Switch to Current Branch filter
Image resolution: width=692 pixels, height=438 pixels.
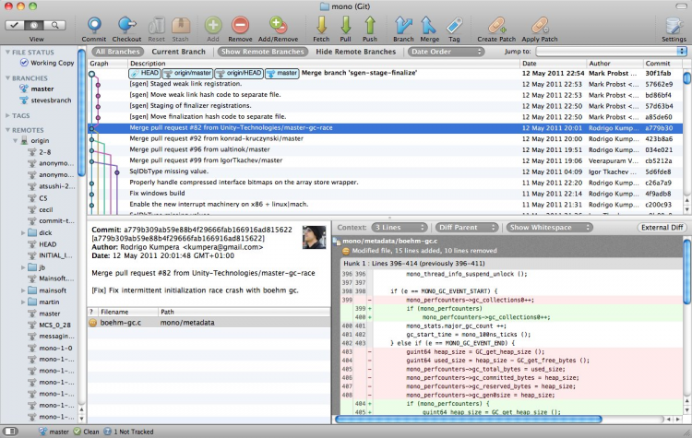coord(179,52)
